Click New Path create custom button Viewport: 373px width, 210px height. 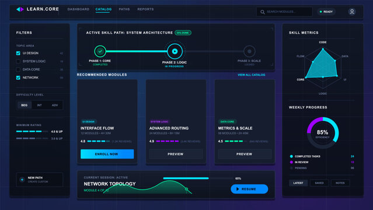click(40, 180)
